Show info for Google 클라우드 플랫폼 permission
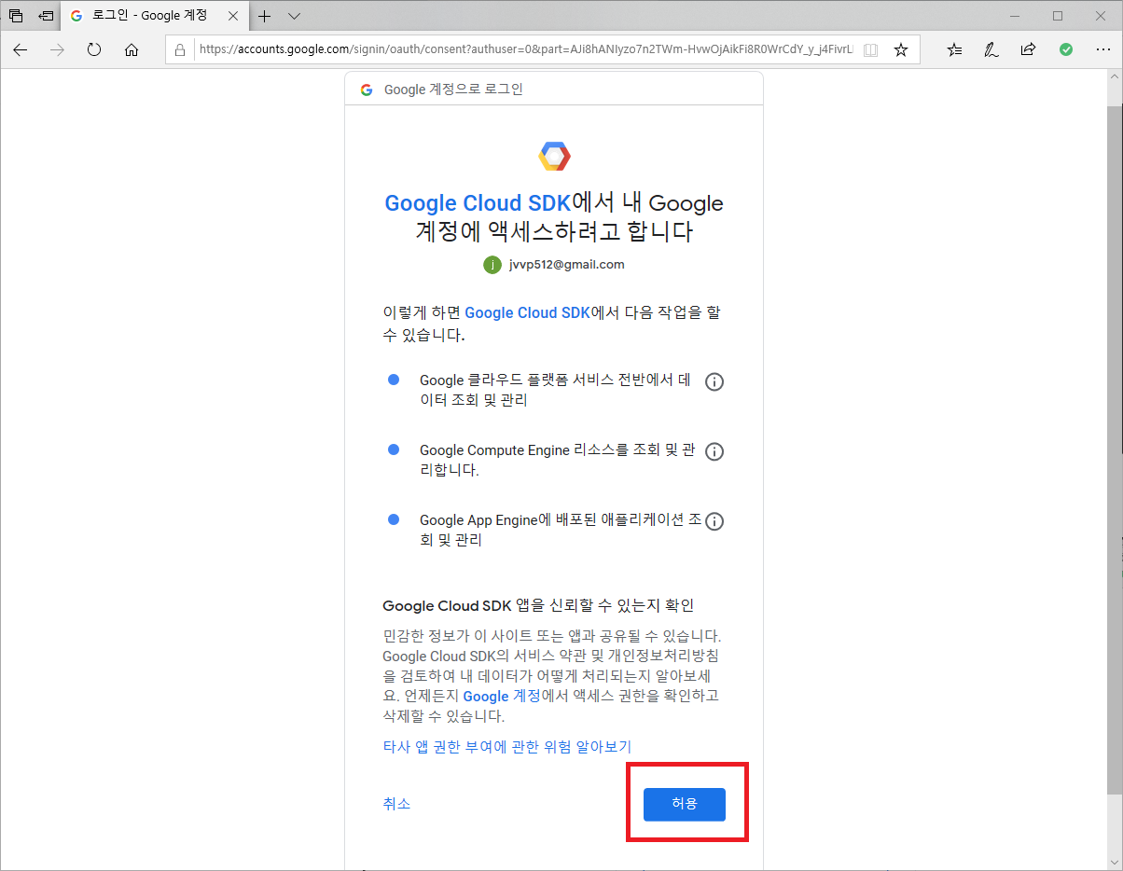The width and height of the screenshot is (1123, 871). [714, 381]
